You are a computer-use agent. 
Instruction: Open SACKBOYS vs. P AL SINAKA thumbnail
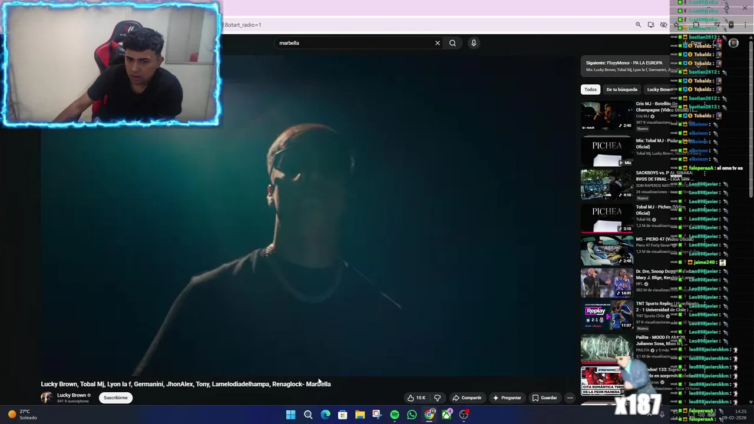tap(607, 184)
